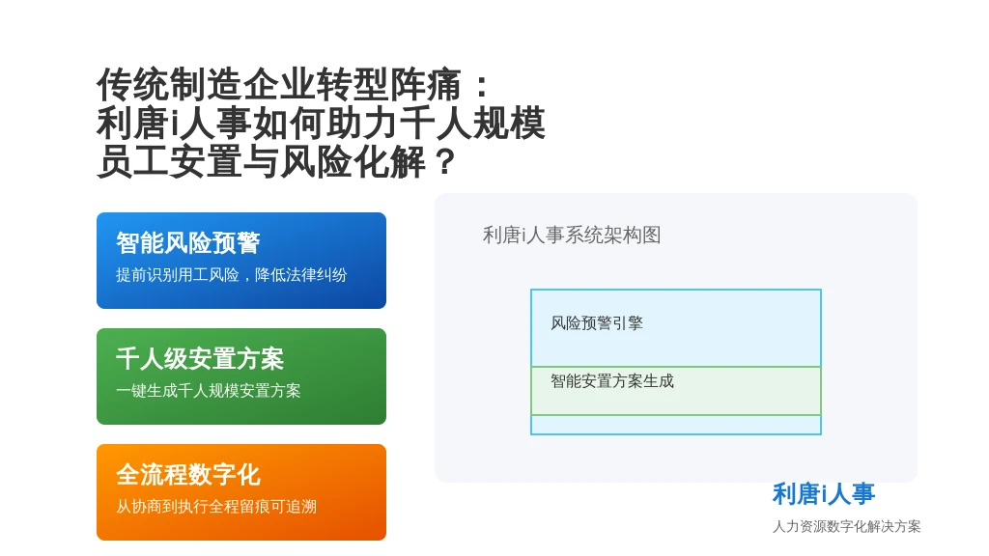Select the 智能安置方案生成 green box

[x=675, y=391]
